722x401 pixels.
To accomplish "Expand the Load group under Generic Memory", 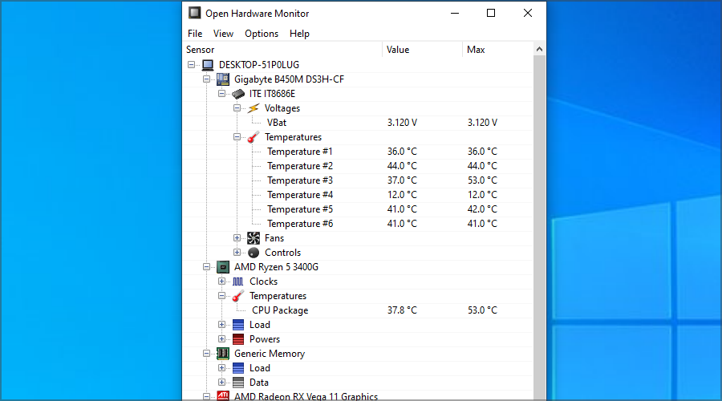I will coord(222,368).
